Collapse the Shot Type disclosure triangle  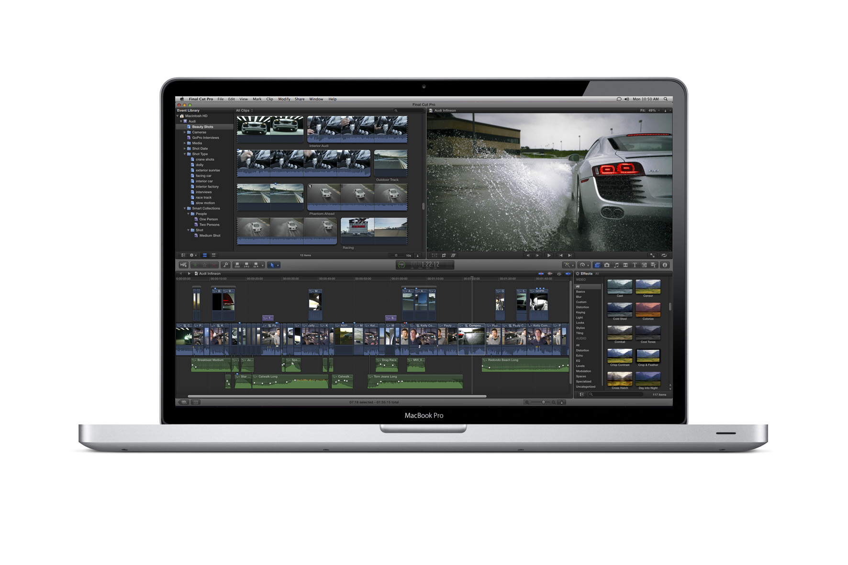point(184,154)
